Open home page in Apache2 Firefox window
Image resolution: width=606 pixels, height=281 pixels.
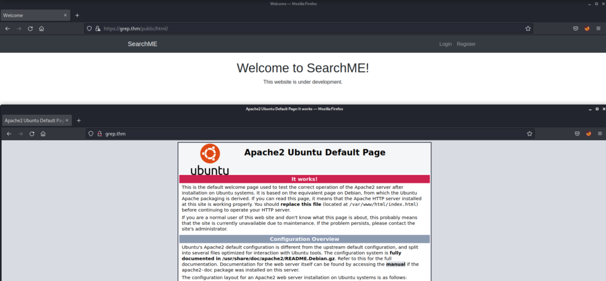coord(43,134)
